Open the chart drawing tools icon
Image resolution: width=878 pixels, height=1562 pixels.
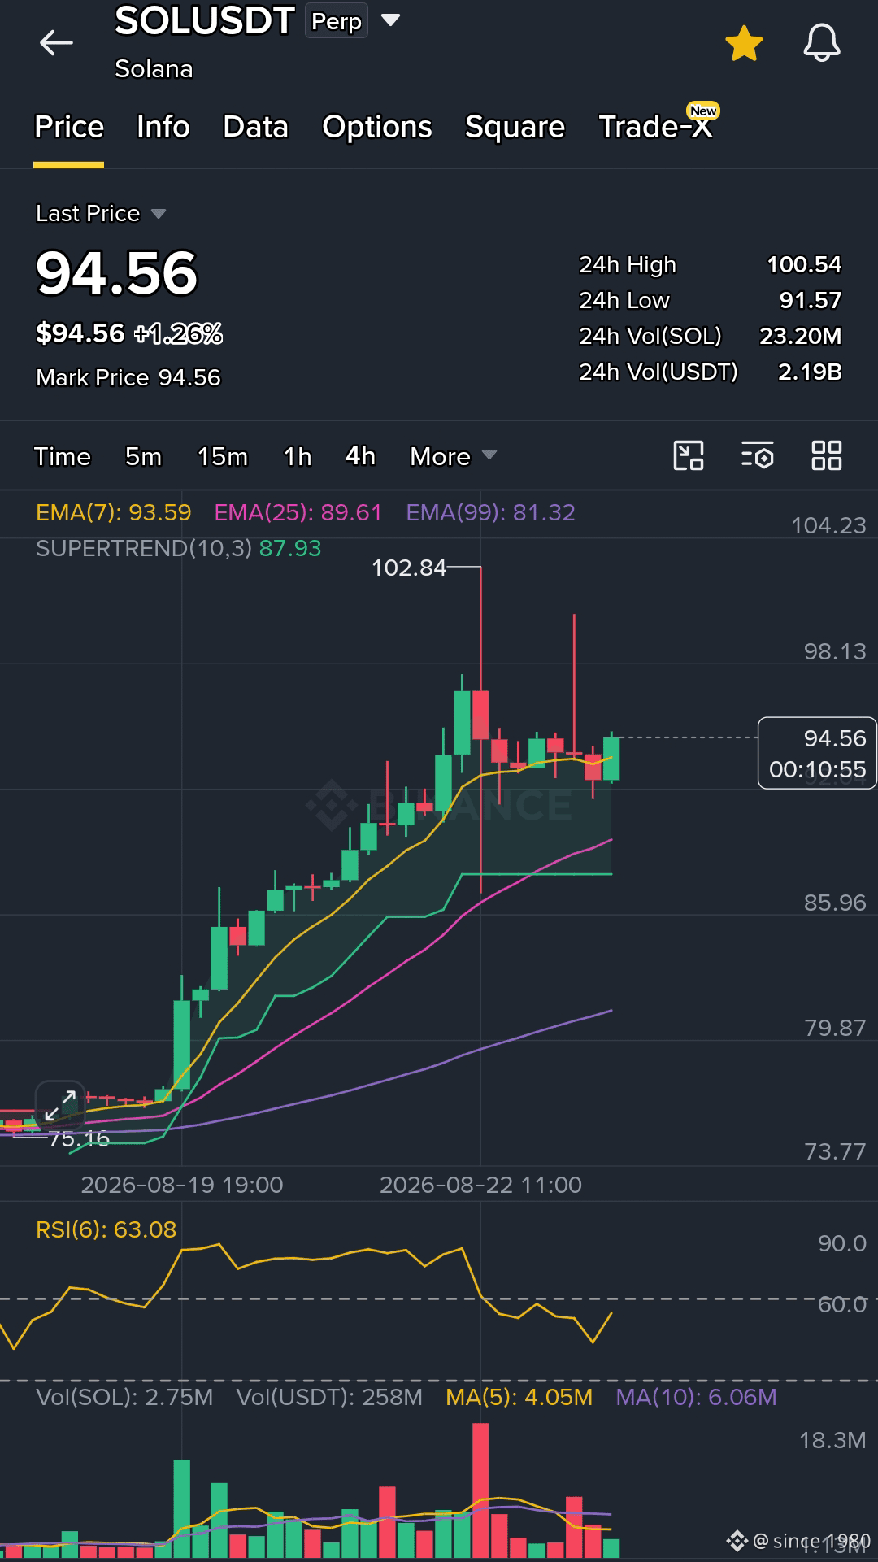click(689, 455)
